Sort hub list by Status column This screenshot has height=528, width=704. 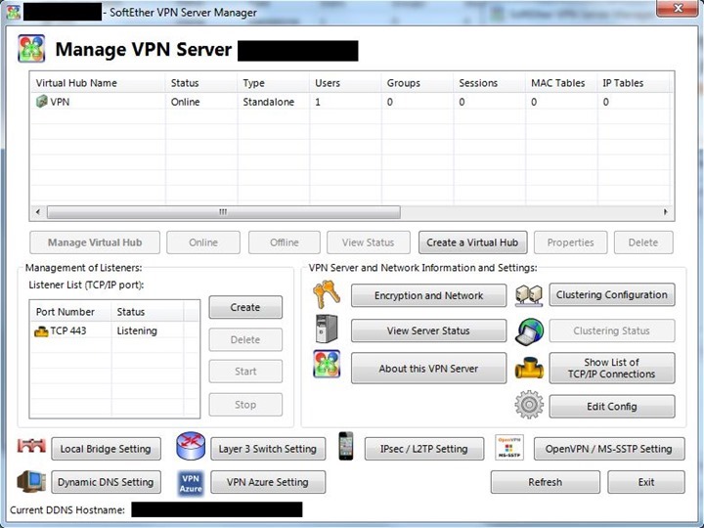pos(201,82)
